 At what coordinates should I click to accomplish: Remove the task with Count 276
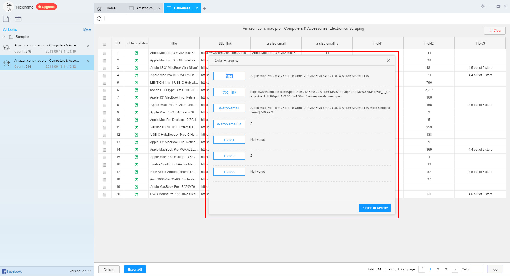[88, 46]
